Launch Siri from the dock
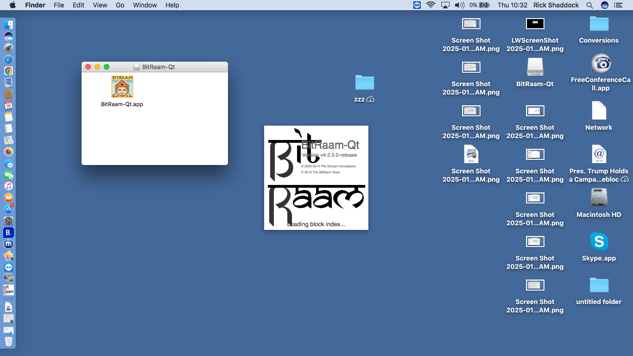633x356 pixels. (x=8, y=37)
